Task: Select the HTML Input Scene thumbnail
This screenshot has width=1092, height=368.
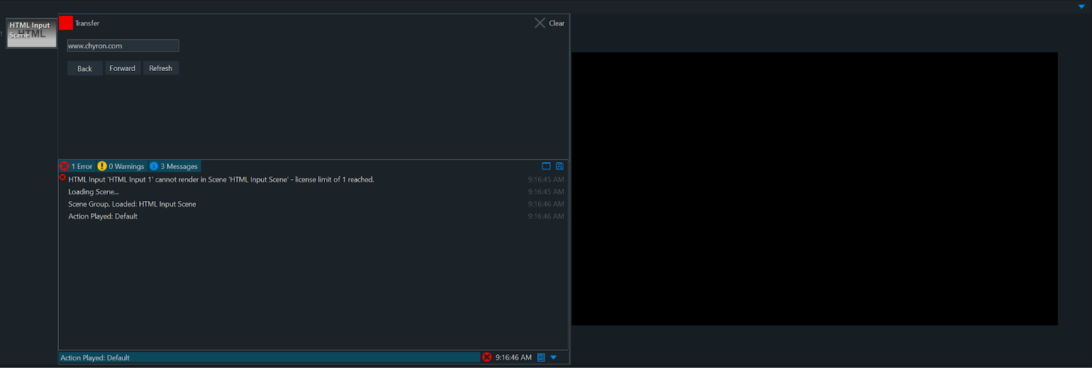Action: pos(31,33)
